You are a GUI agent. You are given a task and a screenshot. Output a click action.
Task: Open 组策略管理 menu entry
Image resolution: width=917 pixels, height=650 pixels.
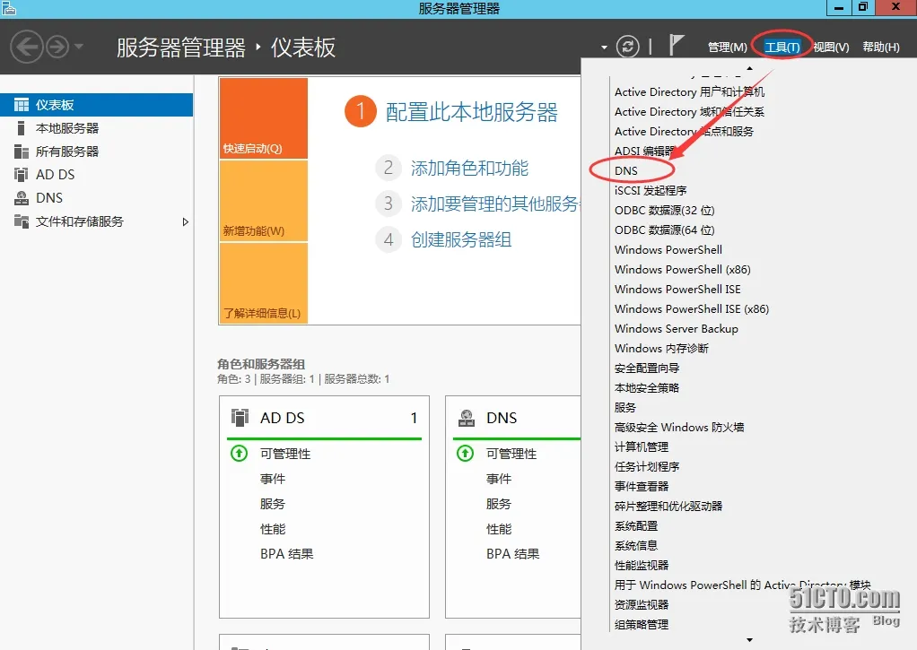point(642,624)
